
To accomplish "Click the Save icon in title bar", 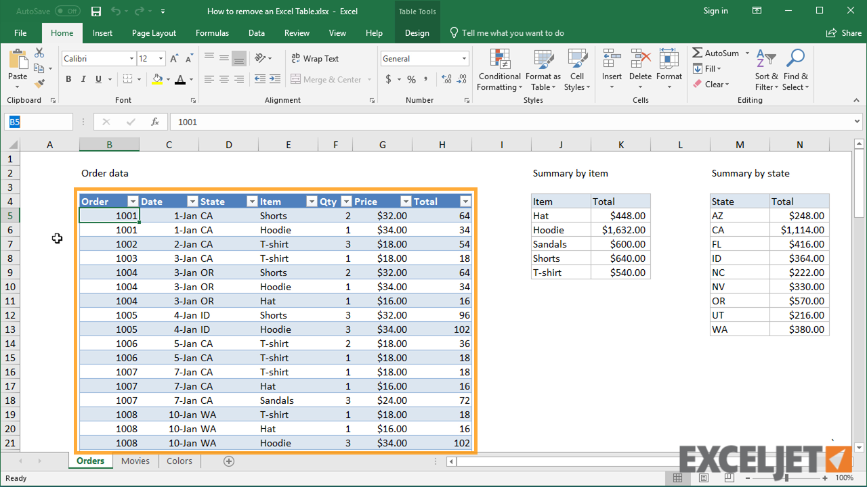I will (x=96, y=11).
